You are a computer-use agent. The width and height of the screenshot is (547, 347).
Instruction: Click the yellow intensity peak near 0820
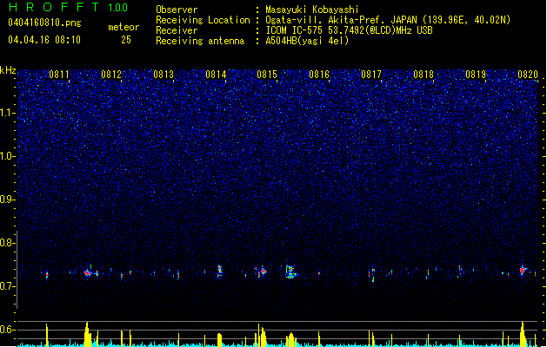click(523, 334)
